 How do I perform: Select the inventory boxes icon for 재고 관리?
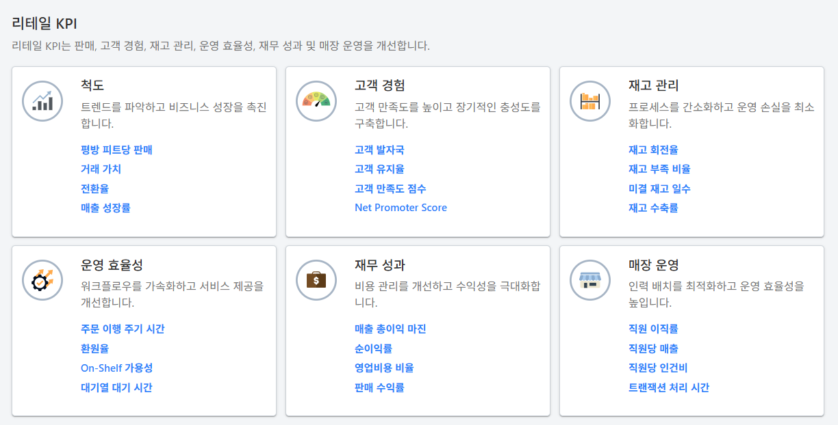(x=589, y=100)
